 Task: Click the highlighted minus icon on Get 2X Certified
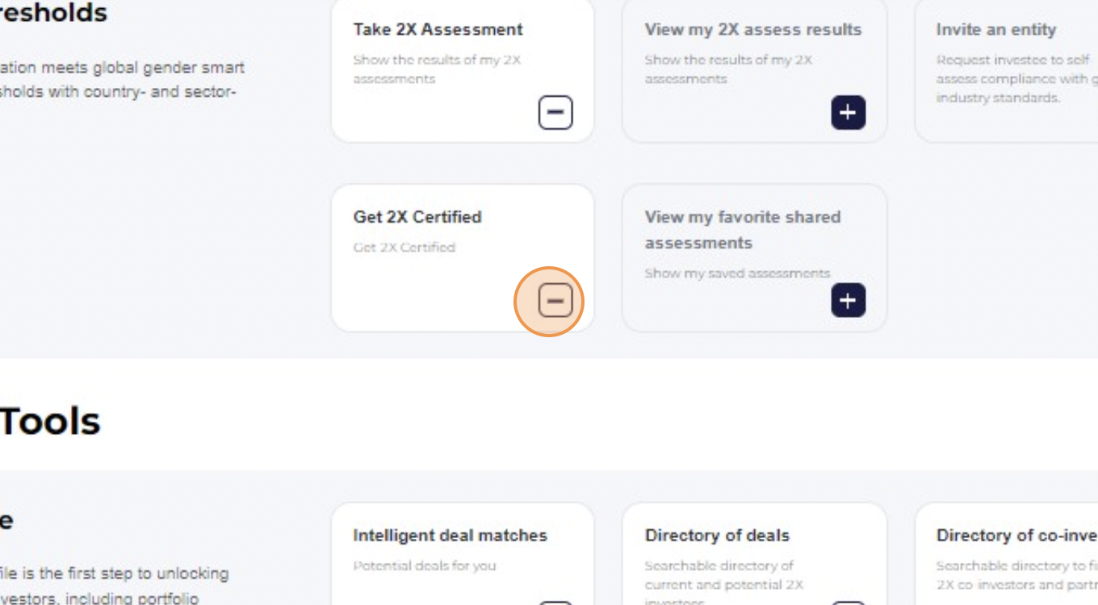tap(555, 301)
